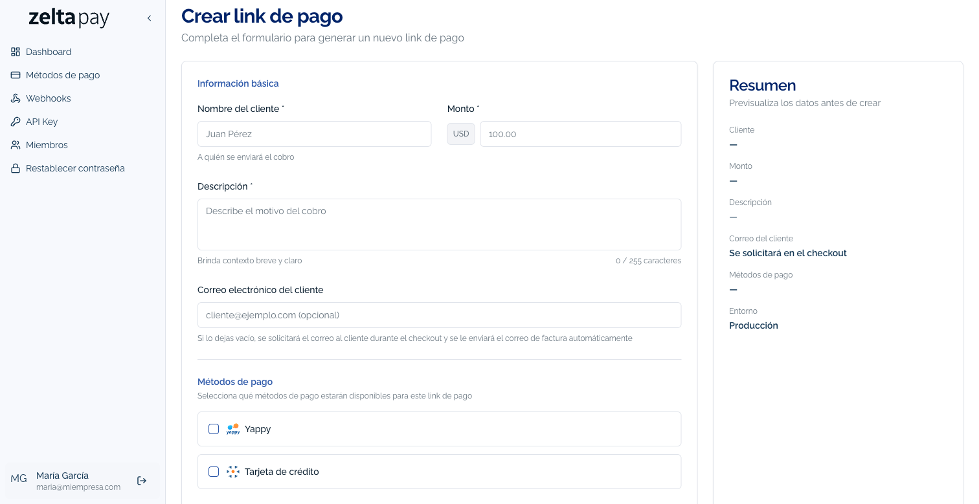Navigate to Restablecer contraseña

[x=74, y=168]
